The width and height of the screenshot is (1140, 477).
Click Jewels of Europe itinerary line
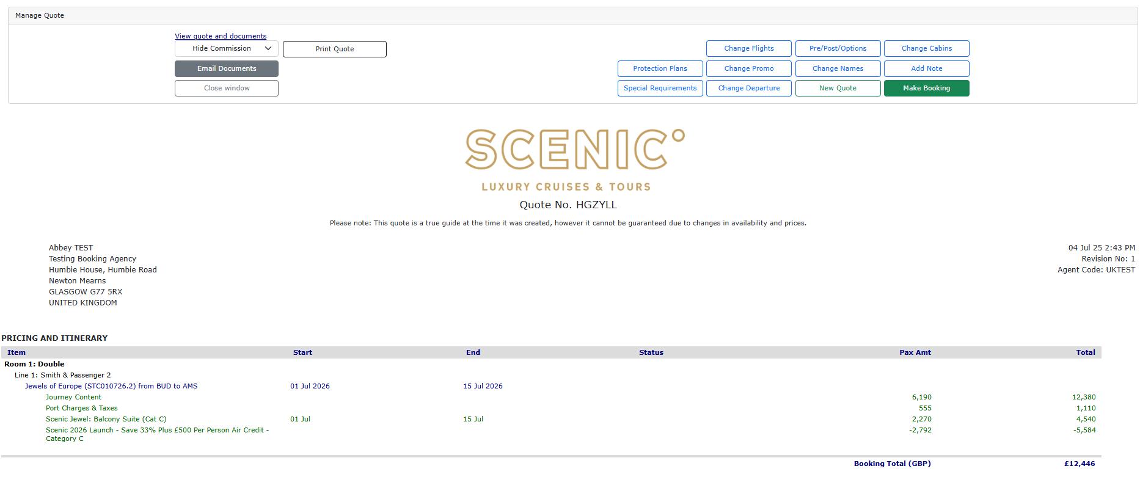point(111,386)
